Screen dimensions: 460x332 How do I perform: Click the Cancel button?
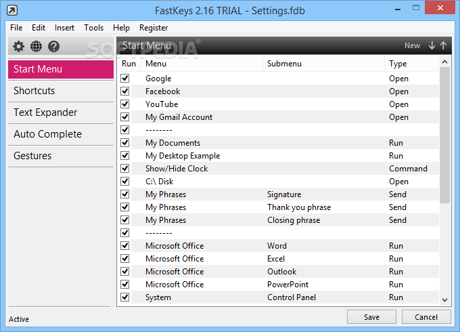(426, 317)
